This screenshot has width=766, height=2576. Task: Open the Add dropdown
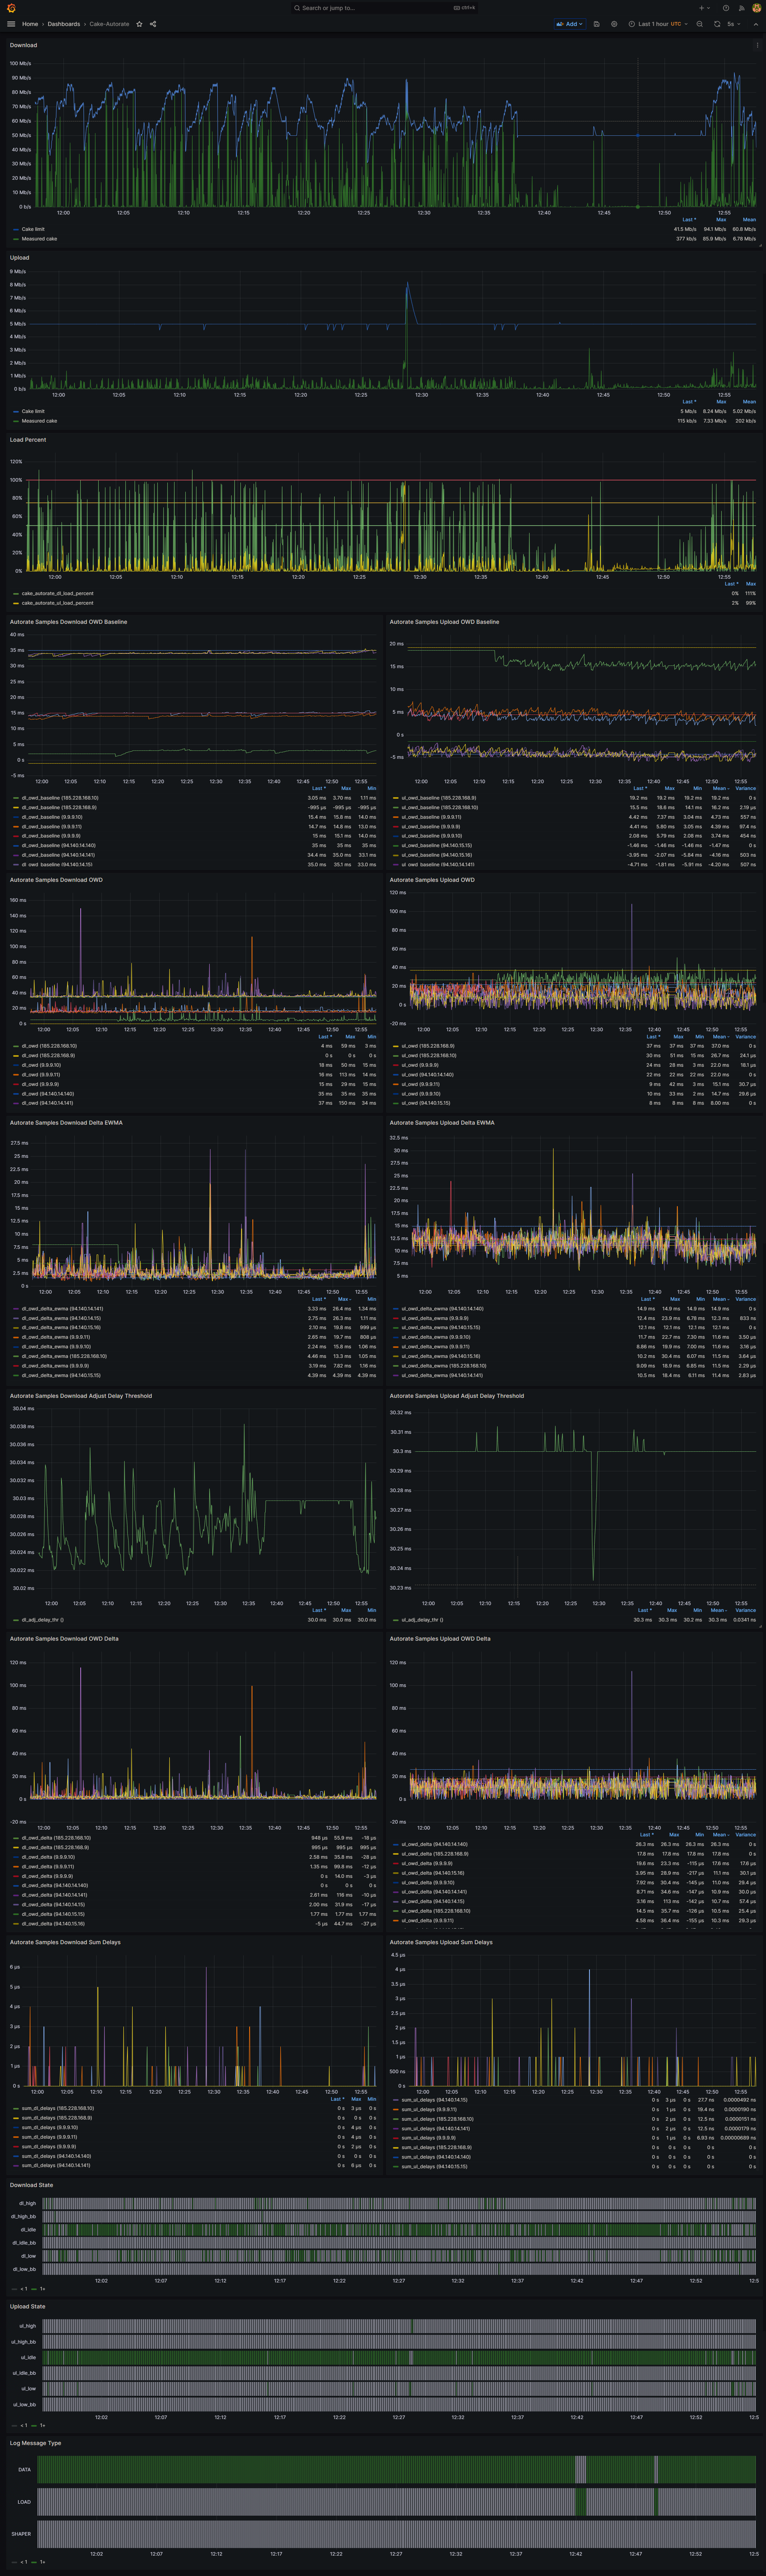569,24
